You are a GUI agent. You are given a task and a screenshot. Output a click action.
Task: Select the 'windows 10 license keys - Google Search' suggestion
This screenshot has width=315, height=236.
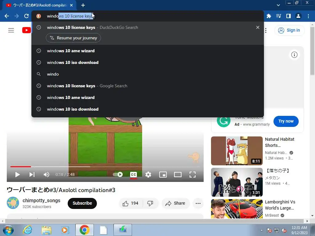coord(147,86)
